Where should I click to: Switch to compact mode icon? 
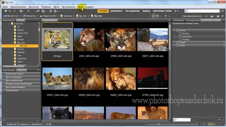coord(222,11)
